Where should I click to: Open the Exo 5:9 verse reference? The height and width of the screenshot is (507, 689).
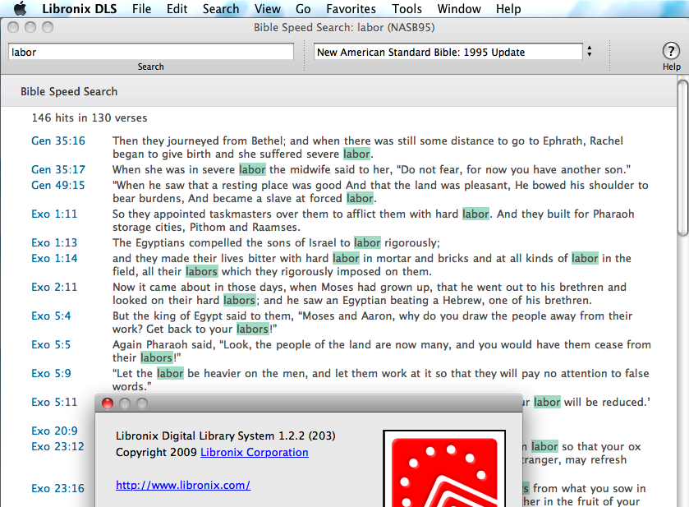[51, 373]
